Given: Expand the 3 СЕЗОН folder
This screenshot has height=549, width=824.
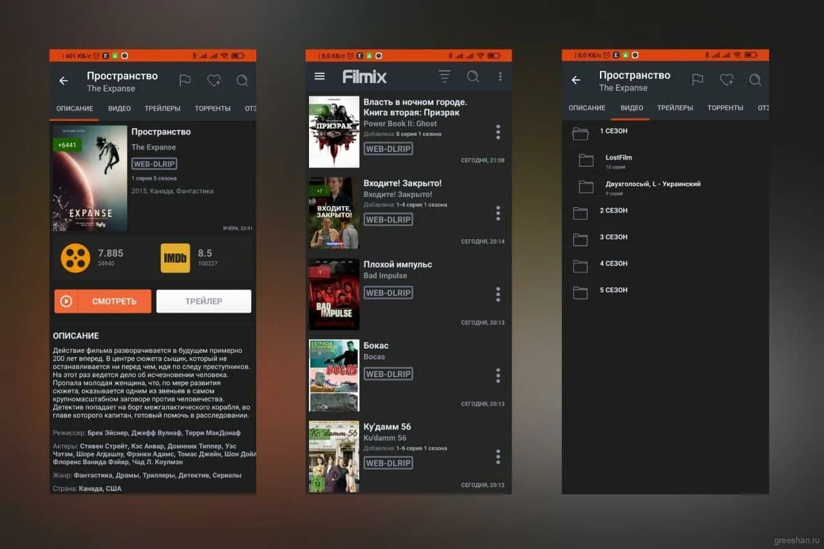Looking at the screenshot, I should tap(580, 239).
